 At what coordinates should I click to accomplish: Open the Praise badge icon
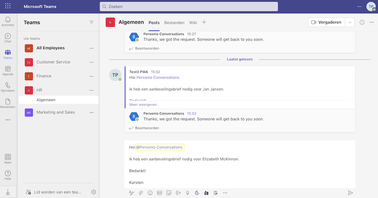187,193
